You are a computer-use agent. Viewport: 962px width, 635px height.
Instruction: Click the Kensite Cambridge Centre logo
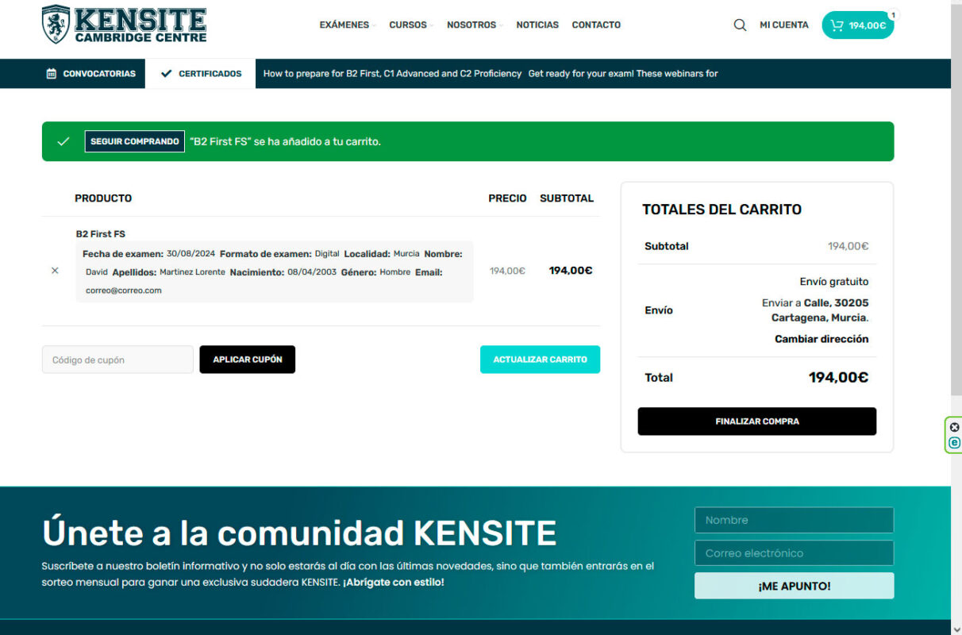pos(125,25)
